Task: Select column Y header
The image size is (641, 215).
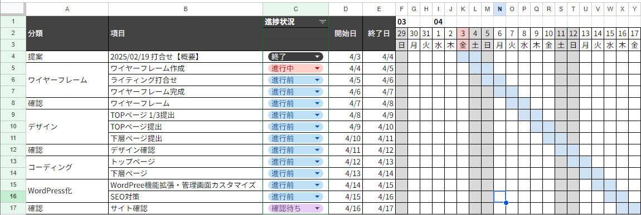Action: pos(634,9)
